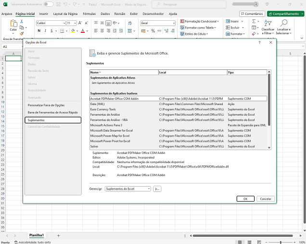Switch to the Dados tab
The height and width of the screenshot is (244, 306).
pos(105,14)
